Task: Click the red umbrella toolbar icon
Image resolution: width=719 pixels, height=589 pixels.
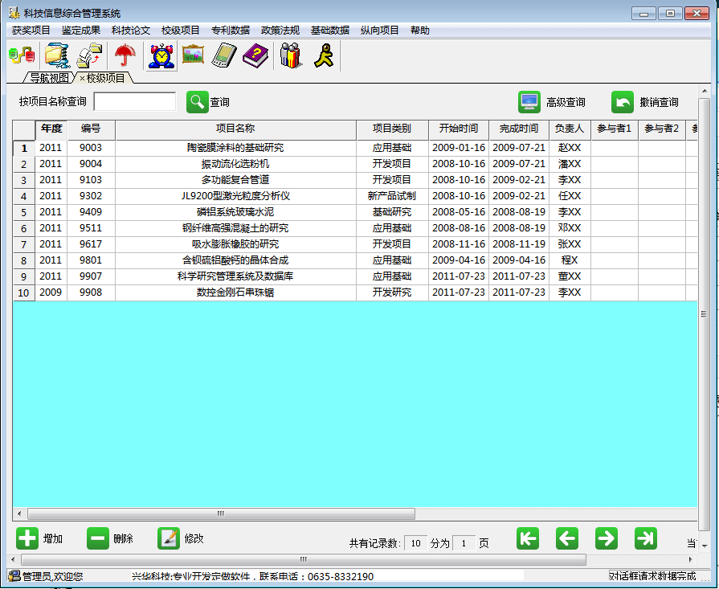Action: pos(125,55)
